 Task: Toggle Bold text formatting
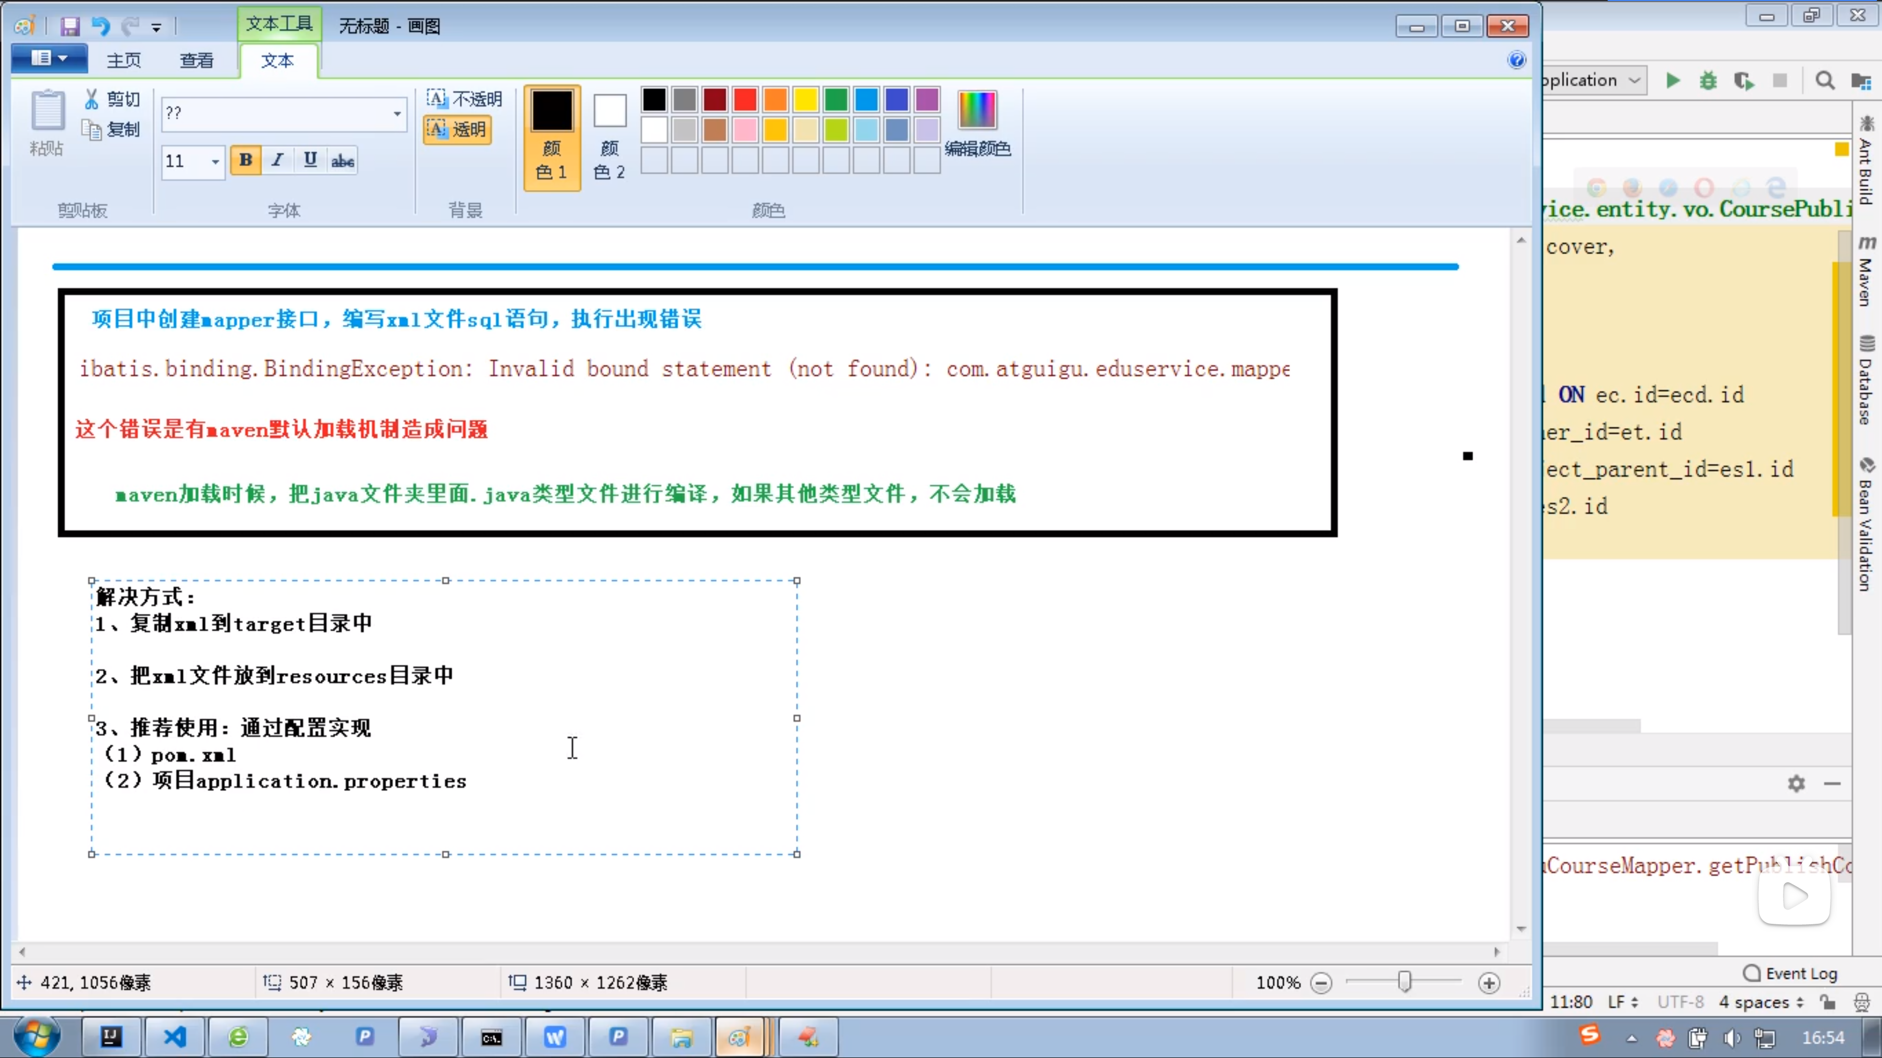pos(246,160)
